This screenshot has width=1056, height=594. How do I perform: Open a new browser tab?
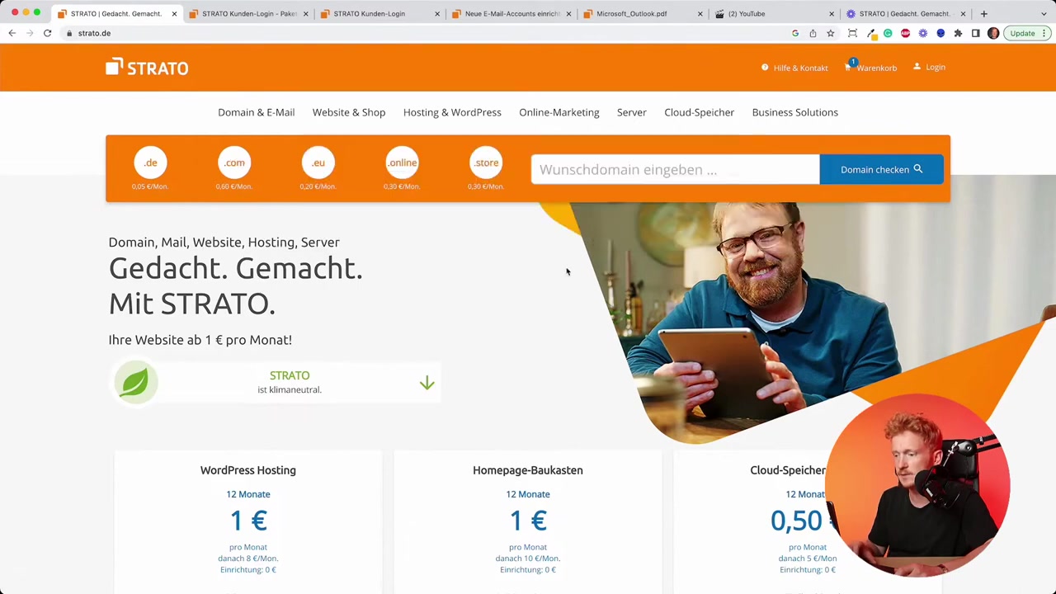pyautogui.click(x=983, y=13)
